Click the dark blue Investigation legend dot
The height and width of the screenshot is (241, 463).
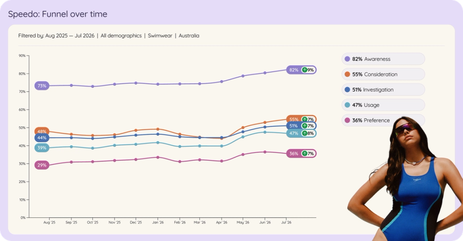click(347, 89)
